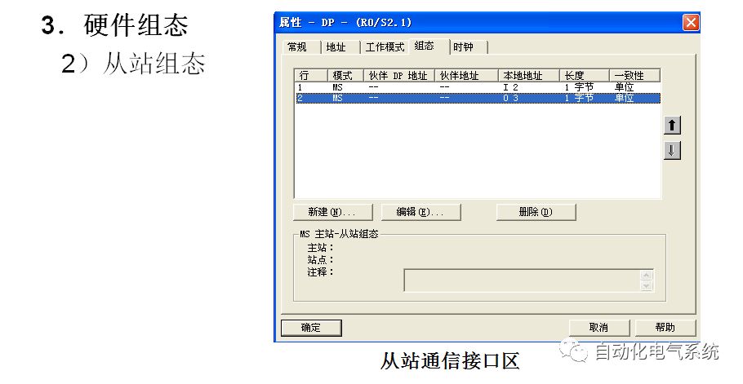Viewport: 743px width, 384px height.
Task: Move selected row up with arrow button
Action: [672, 126]
